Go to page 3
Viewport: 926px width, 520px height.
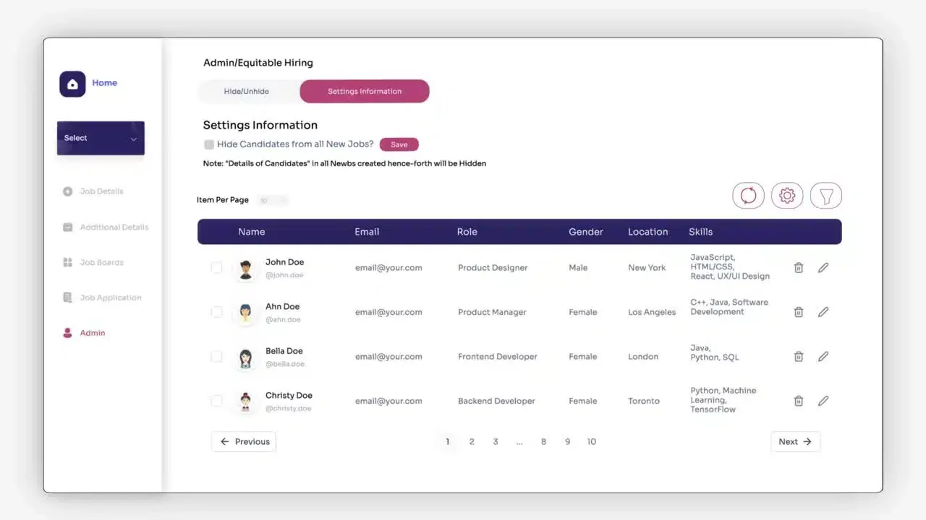point(496,442)
